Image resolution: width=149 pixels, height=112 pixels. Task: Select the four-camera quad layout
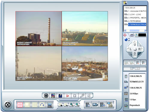(20, 105)
